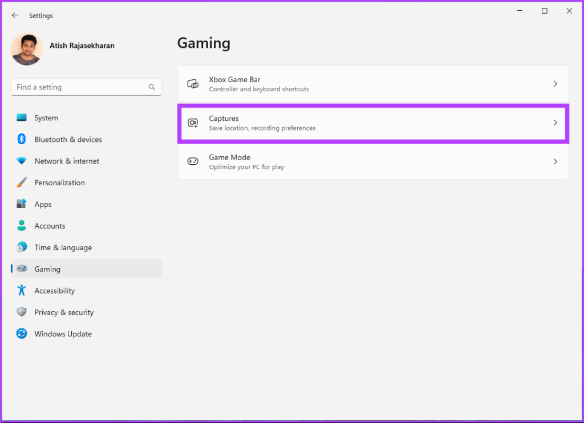Click the Windows Update sync icon
The width and height of the screenshot is (584, 423).
[x=22, y=334]
